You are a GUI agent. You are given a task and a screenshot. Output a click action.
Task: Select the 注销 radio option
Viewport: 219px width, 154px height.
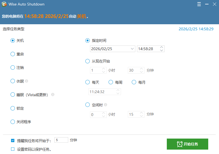[13, 68]
